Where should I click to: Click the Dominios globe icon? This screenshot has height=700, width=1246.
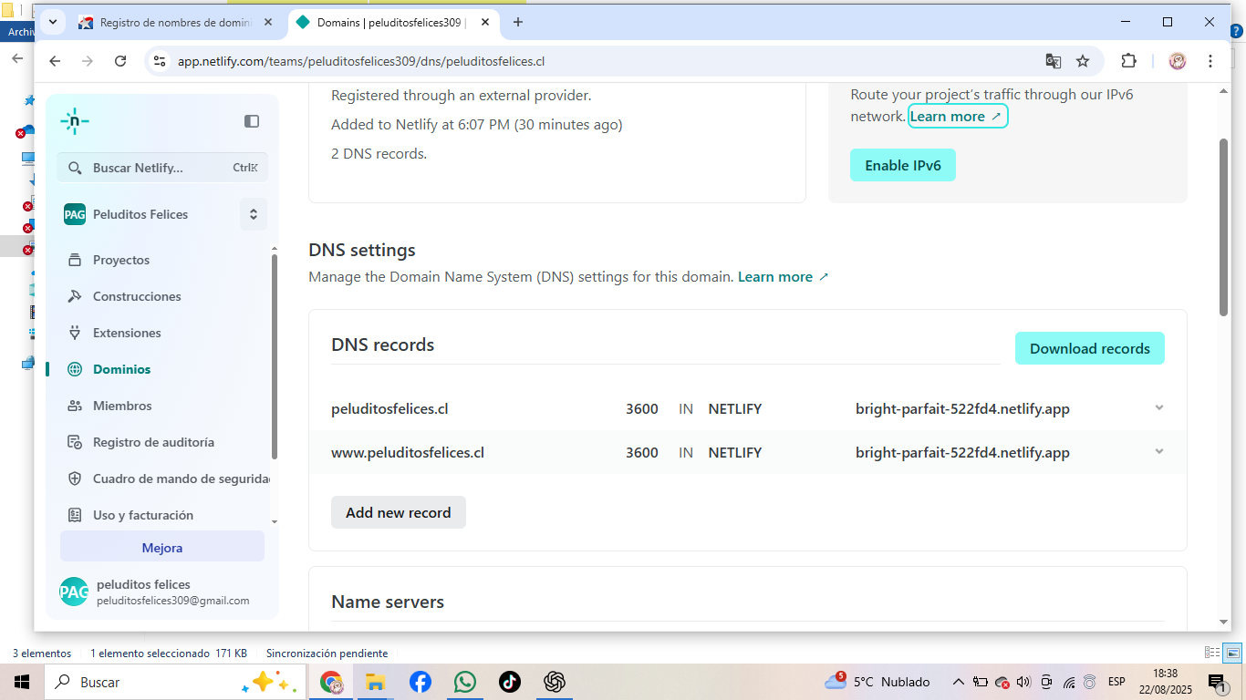pos(75,369)
